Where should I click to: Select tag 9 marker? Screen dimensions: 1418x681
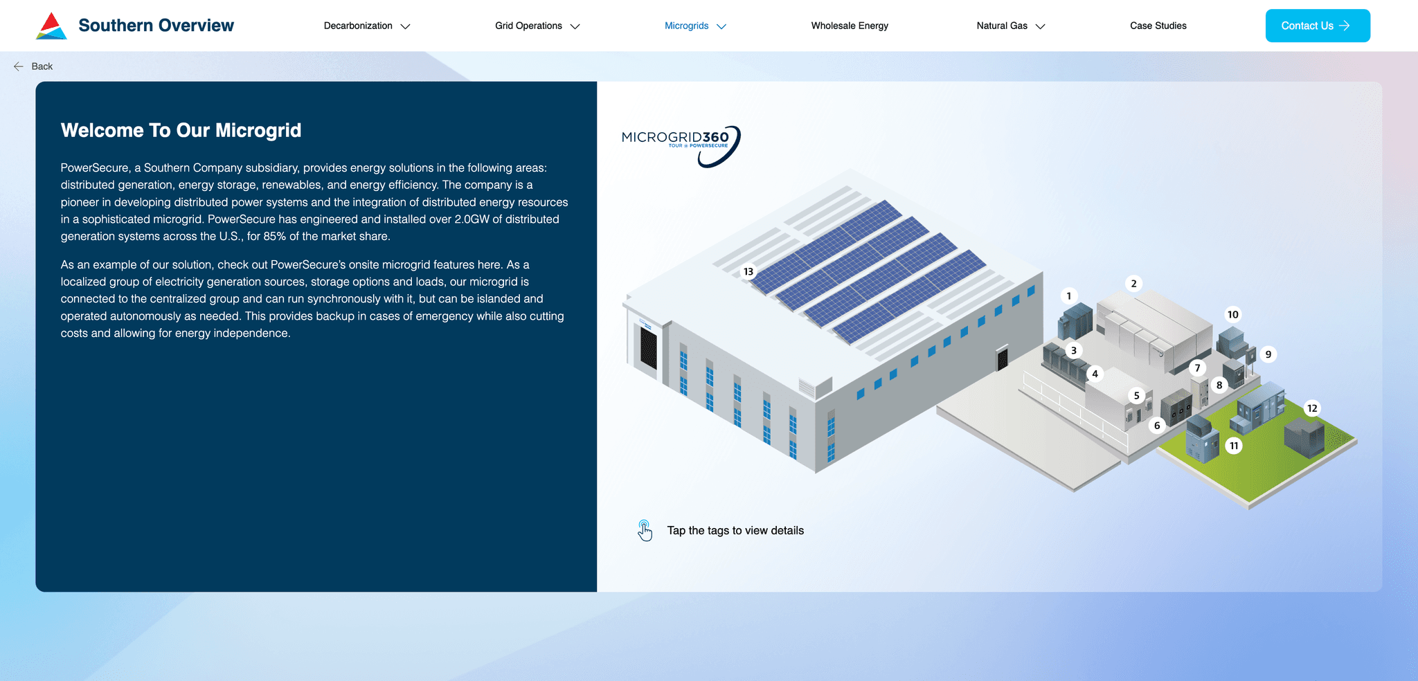click(x=1268, y=354)
